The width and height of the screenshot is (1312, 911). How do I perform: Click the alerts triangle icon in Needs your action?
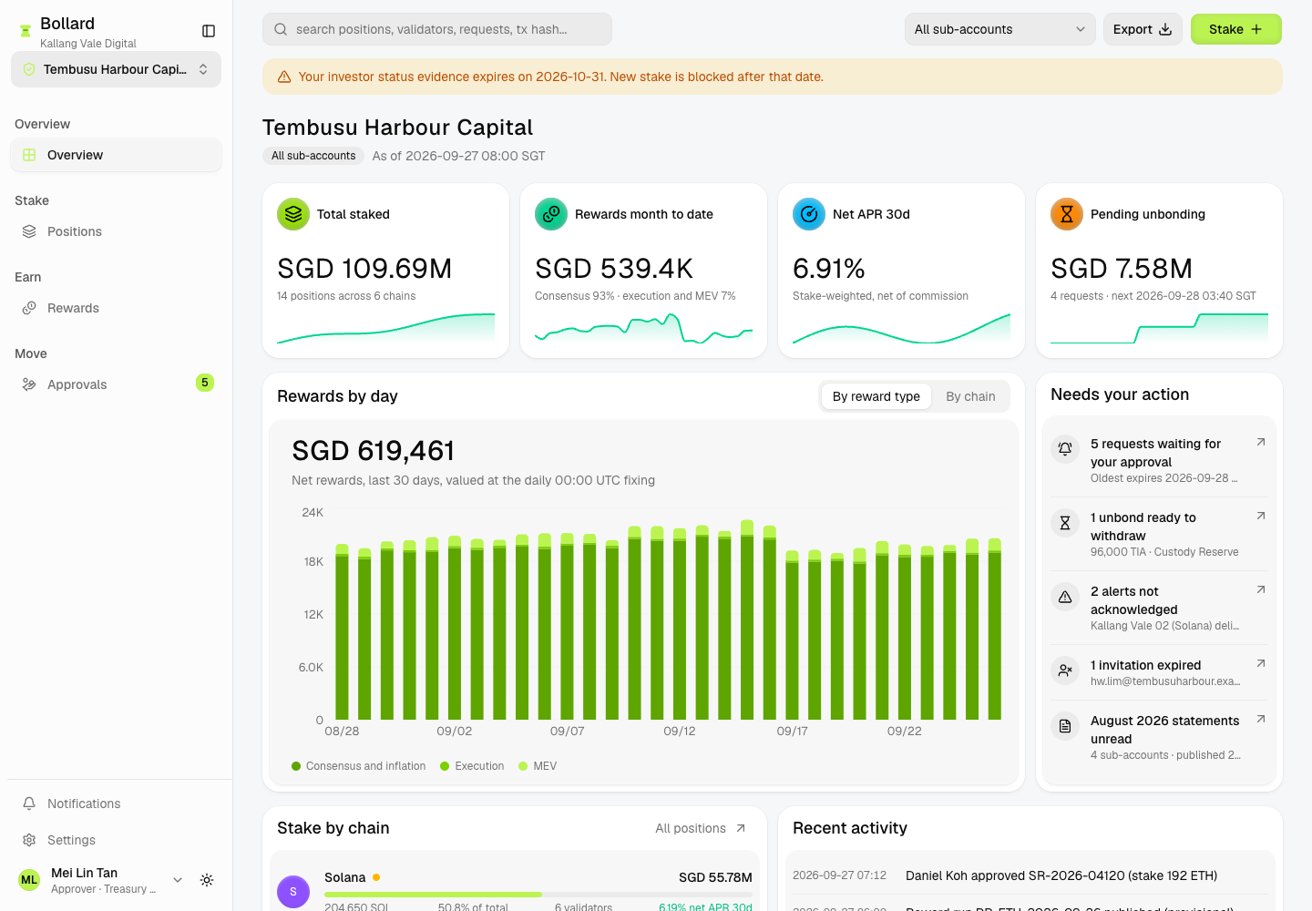(x=1065, y=597)
